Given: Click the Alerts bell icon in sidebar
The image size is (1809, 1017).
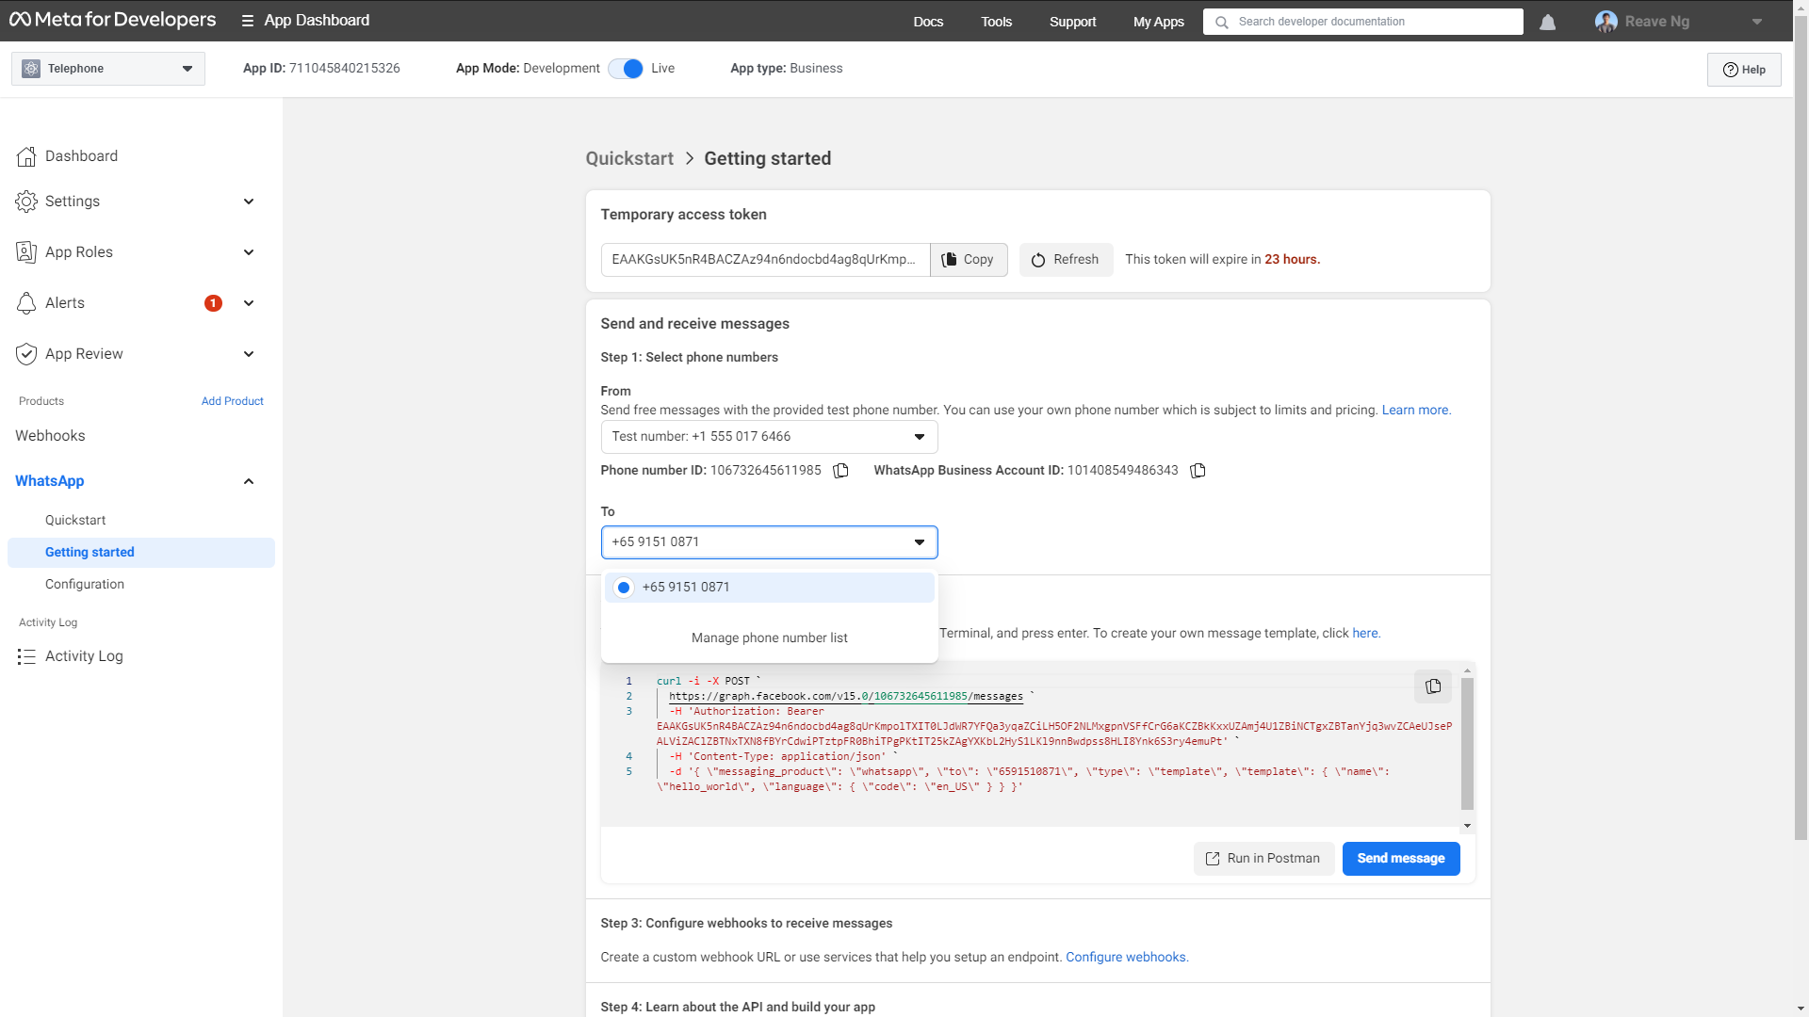Looking at the screenshot, I should 26,303.
